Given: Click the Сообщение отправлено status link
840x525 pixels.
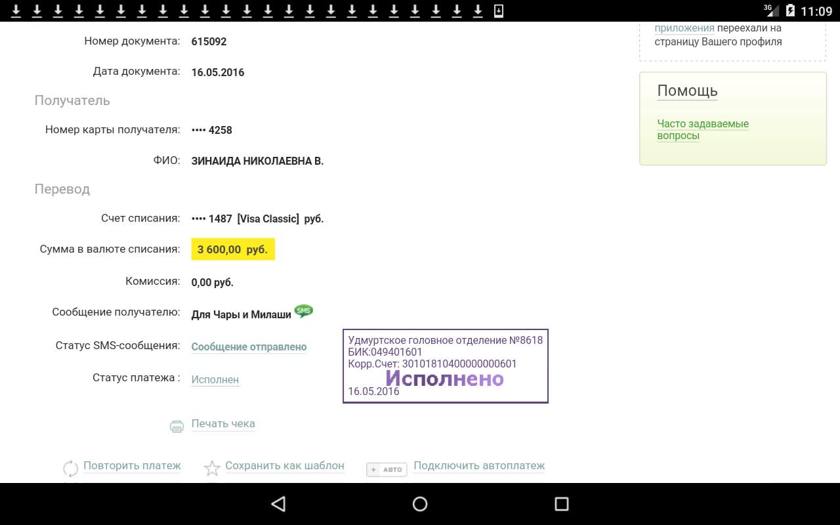Looking at the screenshot, I should [249, 347].
